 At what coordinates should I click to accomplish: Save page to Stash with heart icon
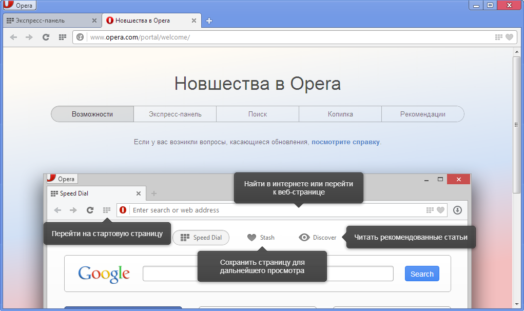pyautogui.click(x=509, y=37)
